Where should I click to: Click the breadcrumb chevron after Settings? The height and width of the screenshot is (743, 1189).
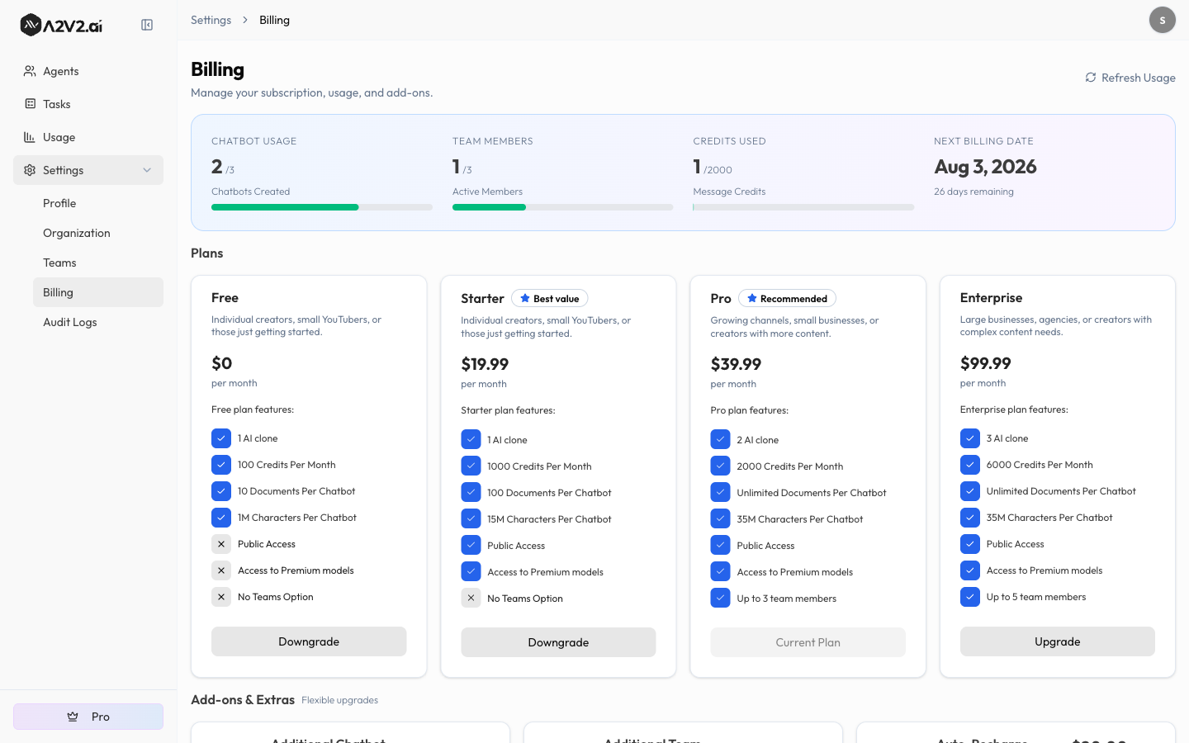[x=245, y=20]
